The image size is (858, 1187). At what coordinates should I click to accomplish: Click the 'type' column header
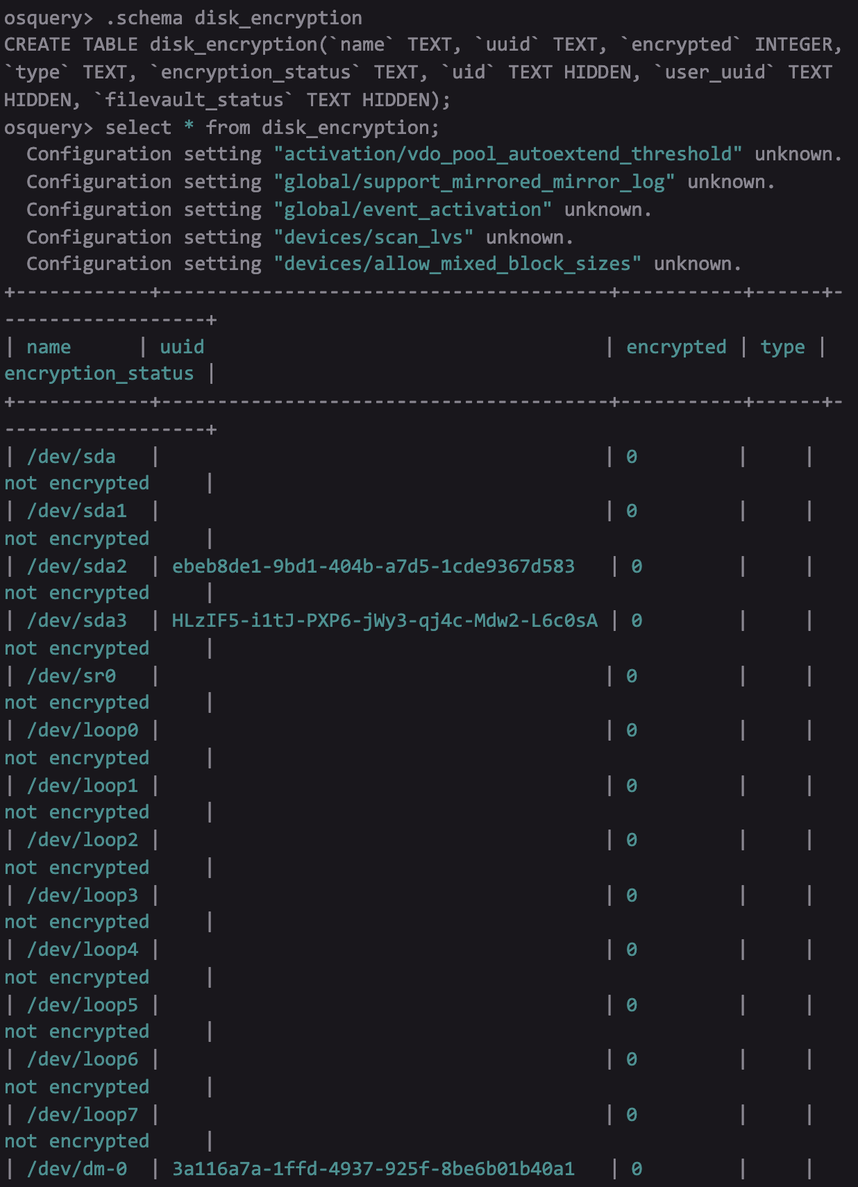pyautogui.click(x=782, y=347)
